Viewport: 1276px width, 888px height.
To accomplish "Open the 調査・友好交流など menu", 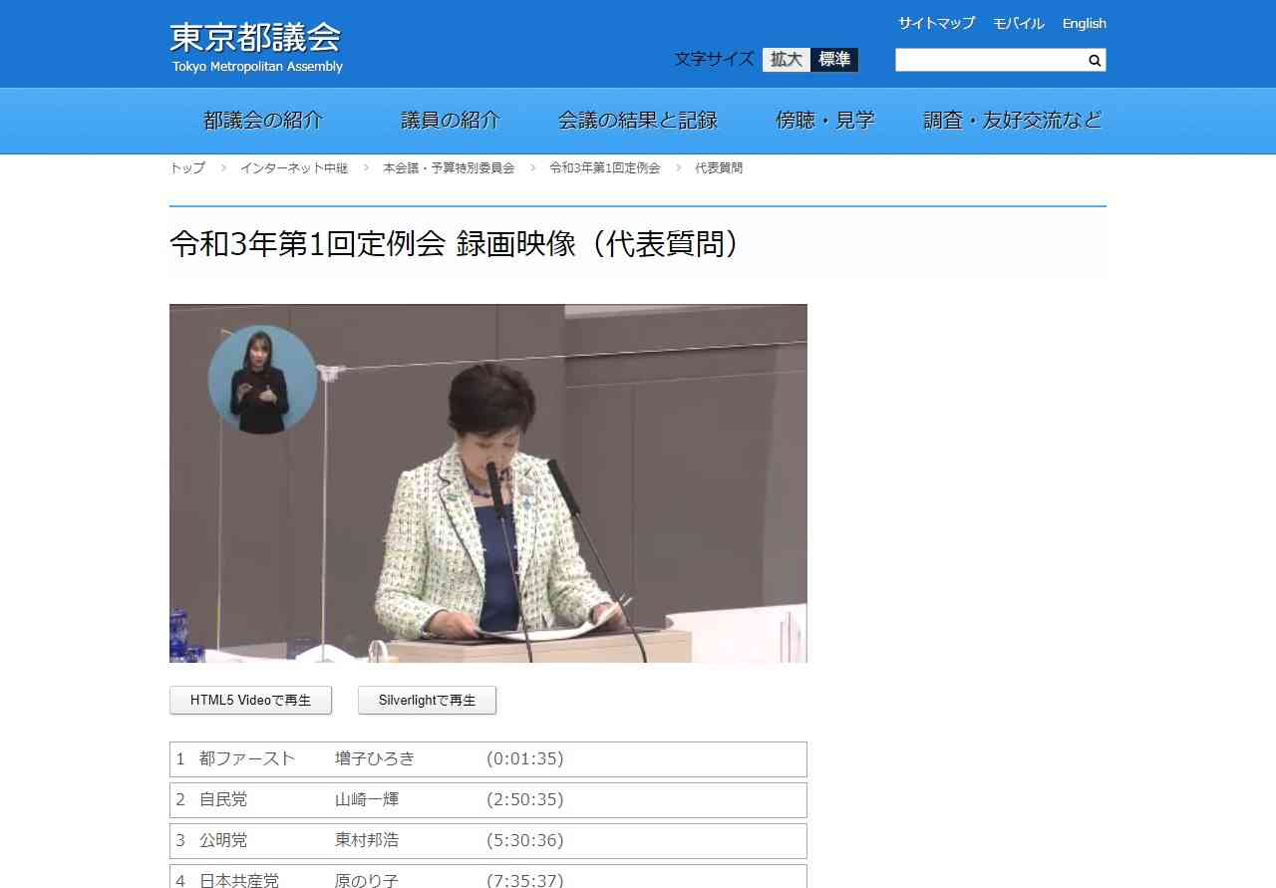I will (1013, 121).
